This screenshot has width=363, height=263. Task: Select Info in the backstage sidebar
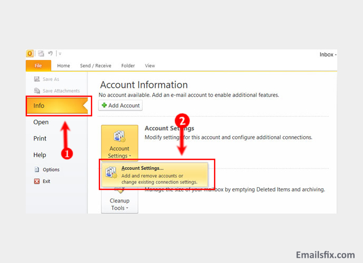pos(57,106)
